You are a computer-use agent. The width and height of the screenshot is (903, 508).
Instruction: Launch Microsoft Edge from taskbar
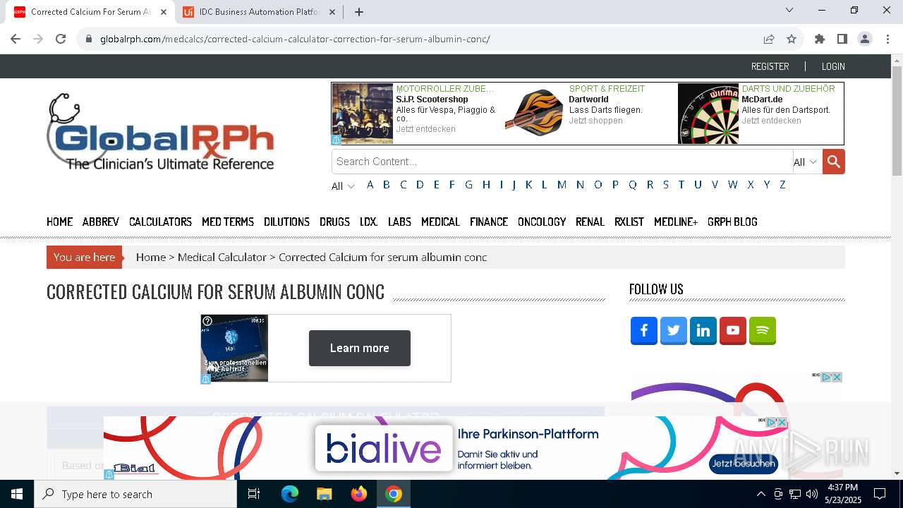coord(290,494)
